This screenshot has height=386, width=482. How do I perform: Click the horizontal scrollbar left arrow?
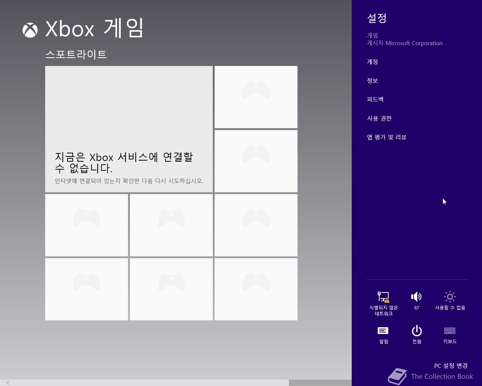(x=8, y=383)
